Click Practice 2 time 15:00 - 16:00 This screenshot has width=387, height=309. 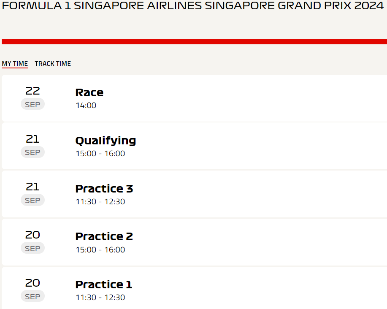(x=100, y=250)
